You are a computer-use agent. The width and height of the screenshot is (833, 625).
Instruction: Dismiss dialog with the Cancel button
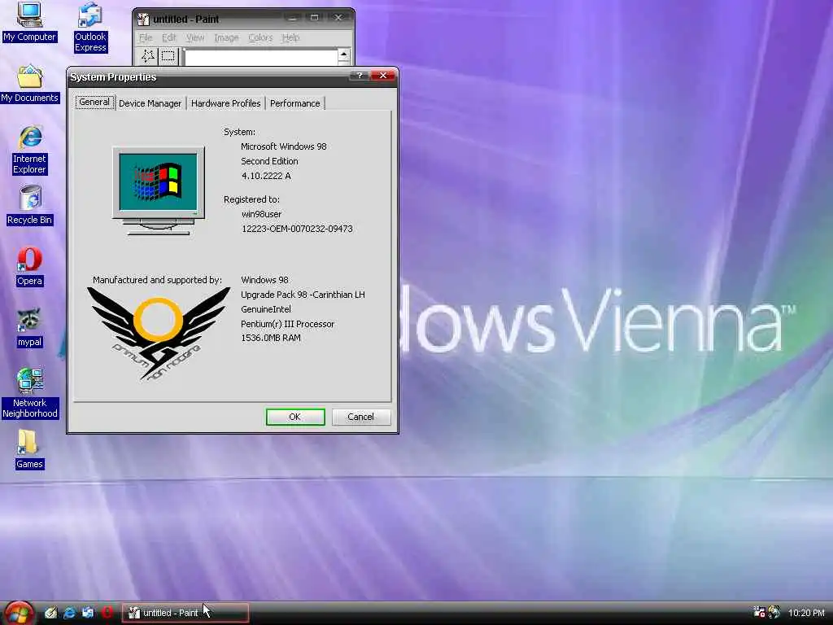point(360,417)
